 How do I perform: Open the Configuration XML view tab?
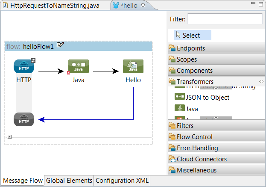point(122,181)
